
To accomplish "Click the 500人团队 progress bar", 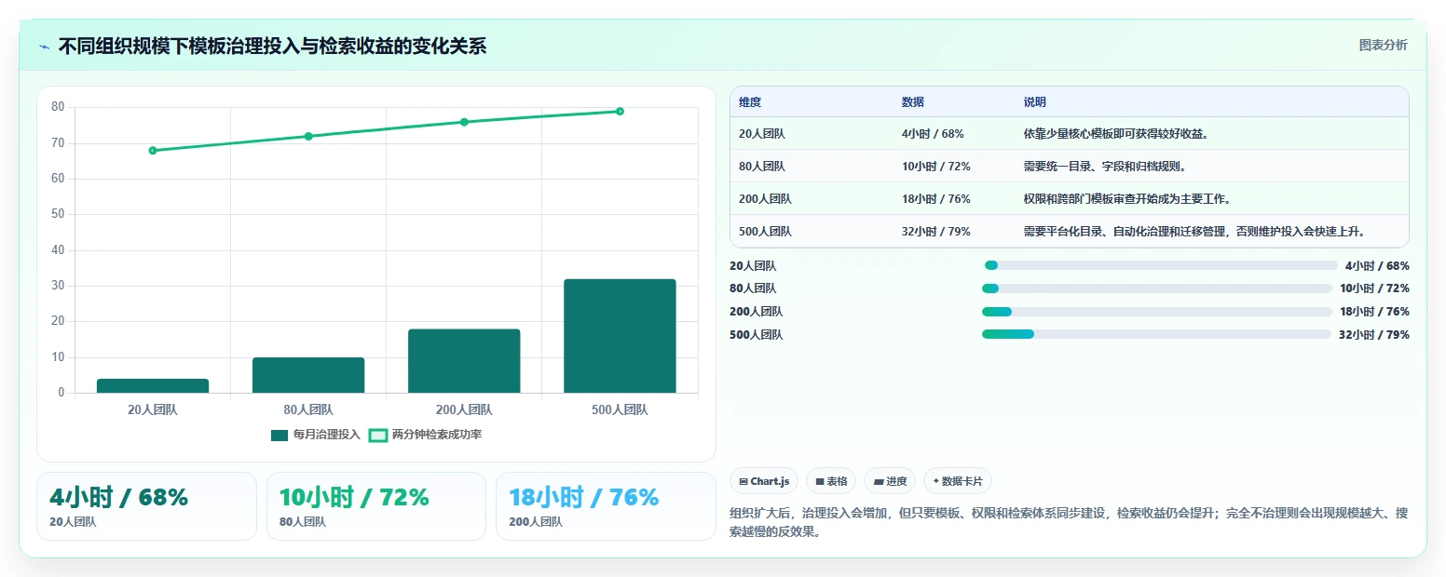I will click(1156, 334).
